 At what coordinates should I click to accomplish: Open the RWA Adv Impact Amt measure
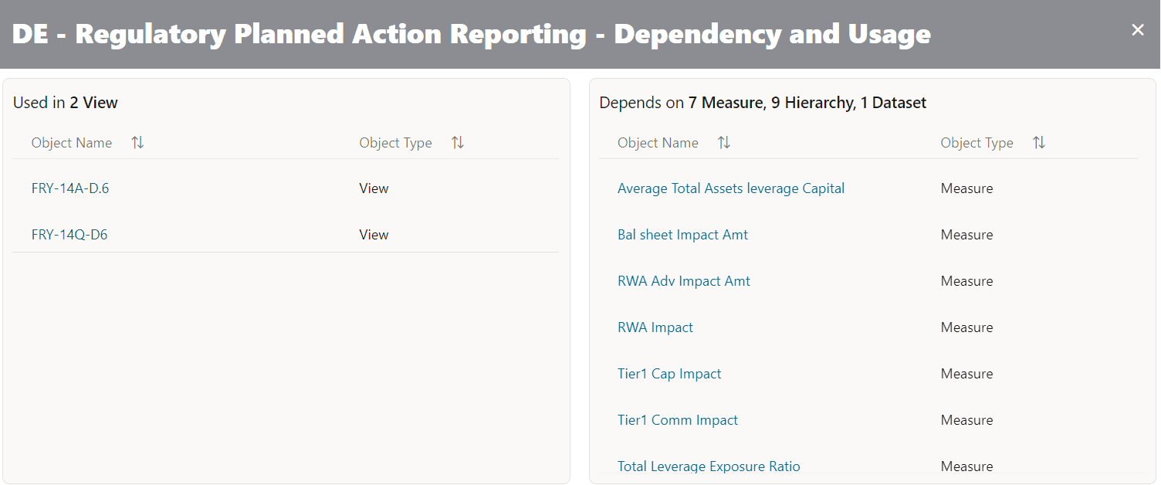pos(684,281)
